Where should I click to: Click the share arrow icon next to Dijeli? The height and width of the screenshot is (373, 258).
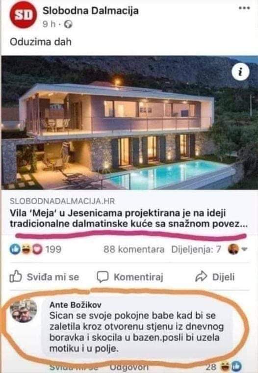[x=201, y=277]
